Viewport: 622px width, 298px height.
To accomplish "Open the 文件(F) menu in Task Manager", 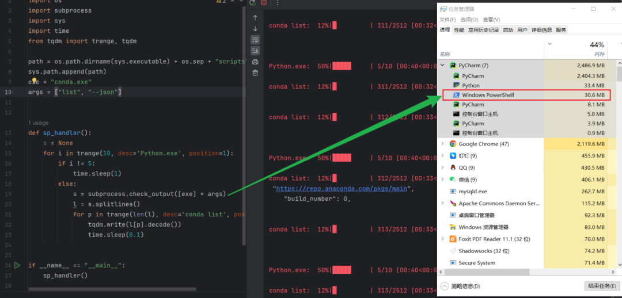I will click(447, 20).
